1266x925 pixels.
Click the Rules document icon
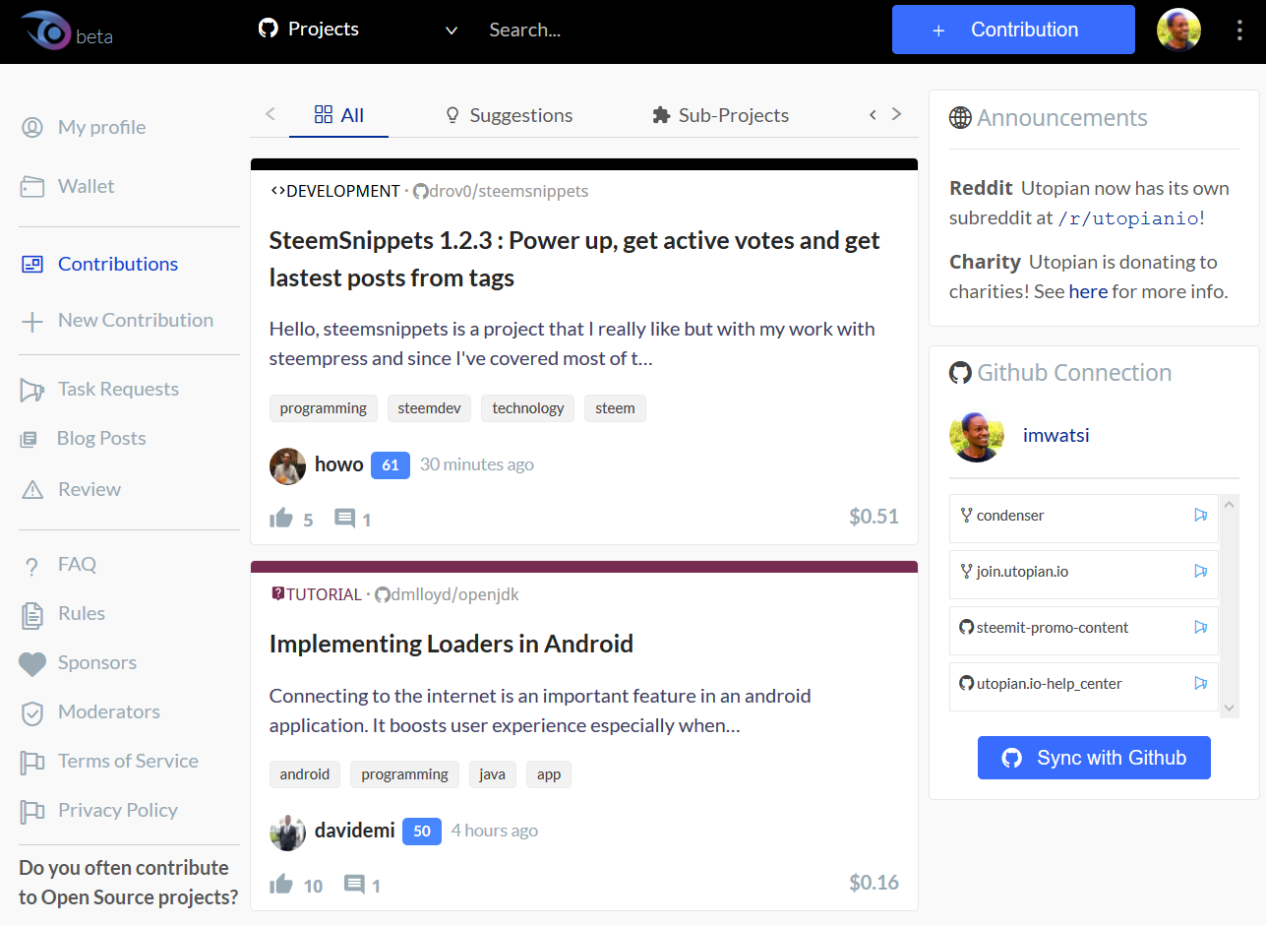click(x=32, y=615)
